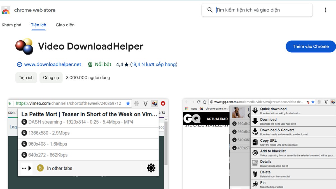Click the Add to blacklist icon
Screen dimensions: 336x189
[256, 153]
